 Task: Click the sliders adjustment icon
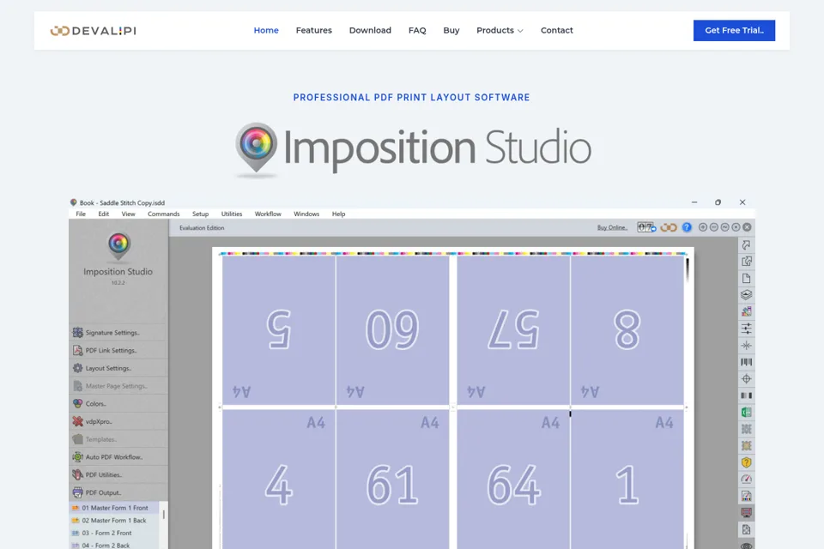click(746, 329)
